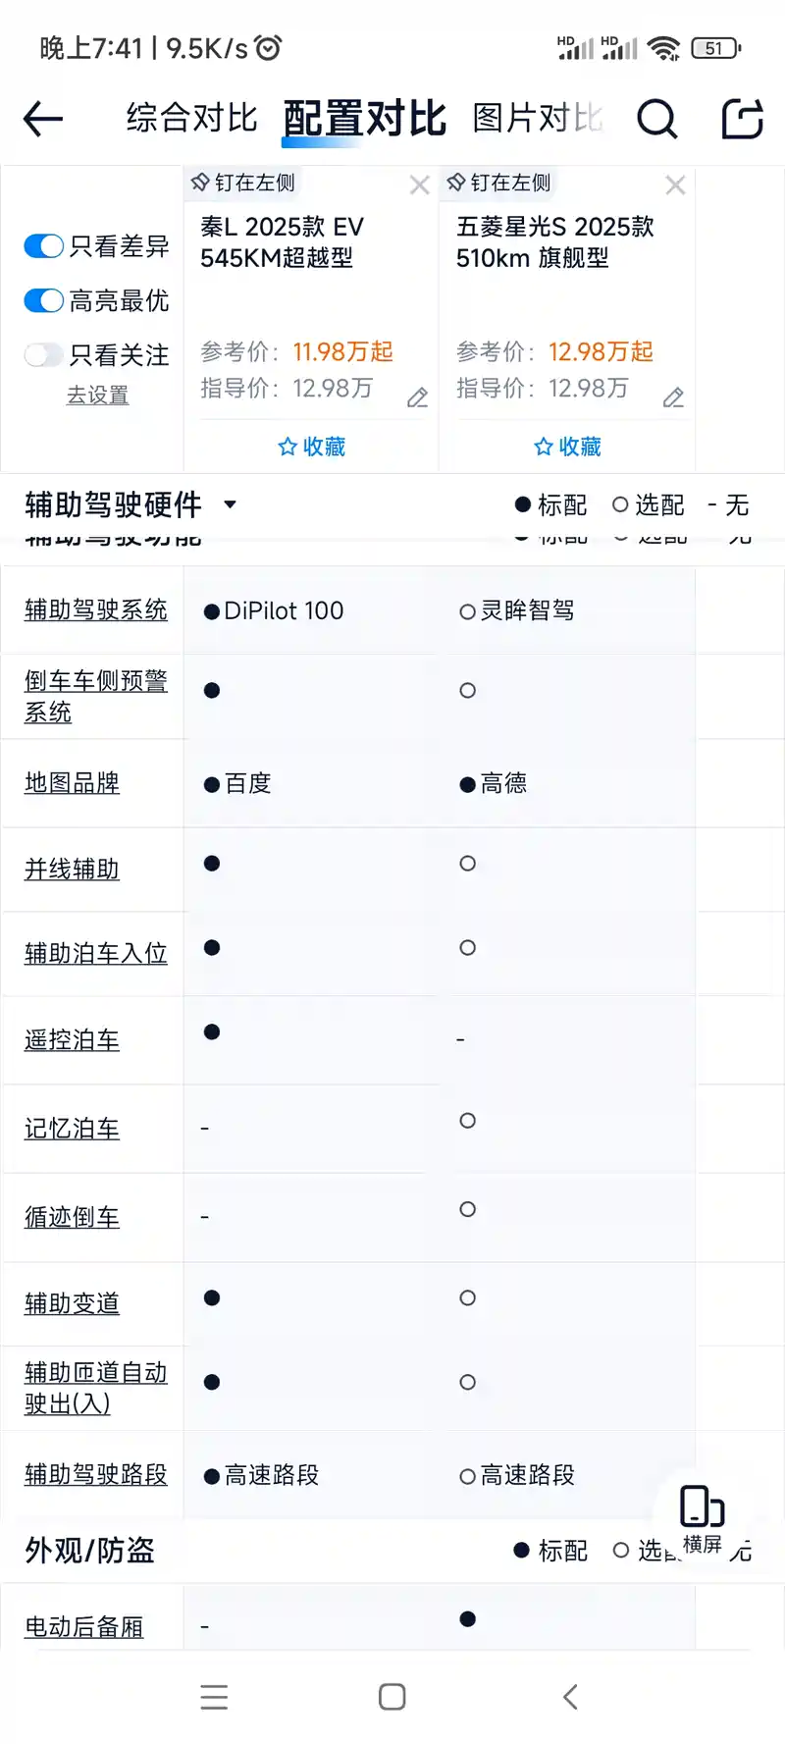Favorite 秦L with the 收藏 button

pos(311,447)
